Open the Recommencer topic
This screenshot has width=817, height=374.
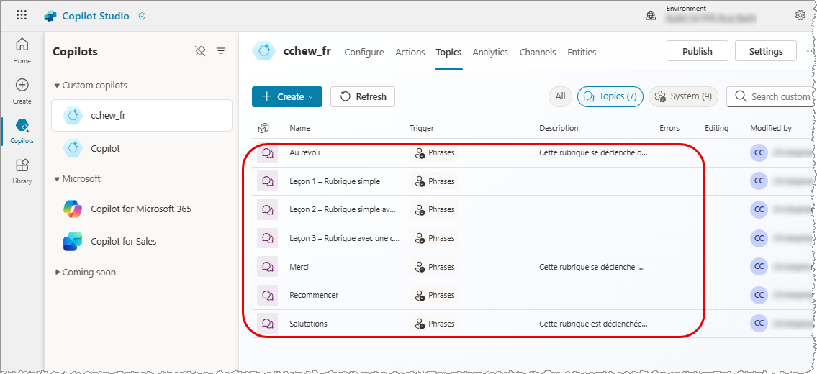click(x=314, y=295)
